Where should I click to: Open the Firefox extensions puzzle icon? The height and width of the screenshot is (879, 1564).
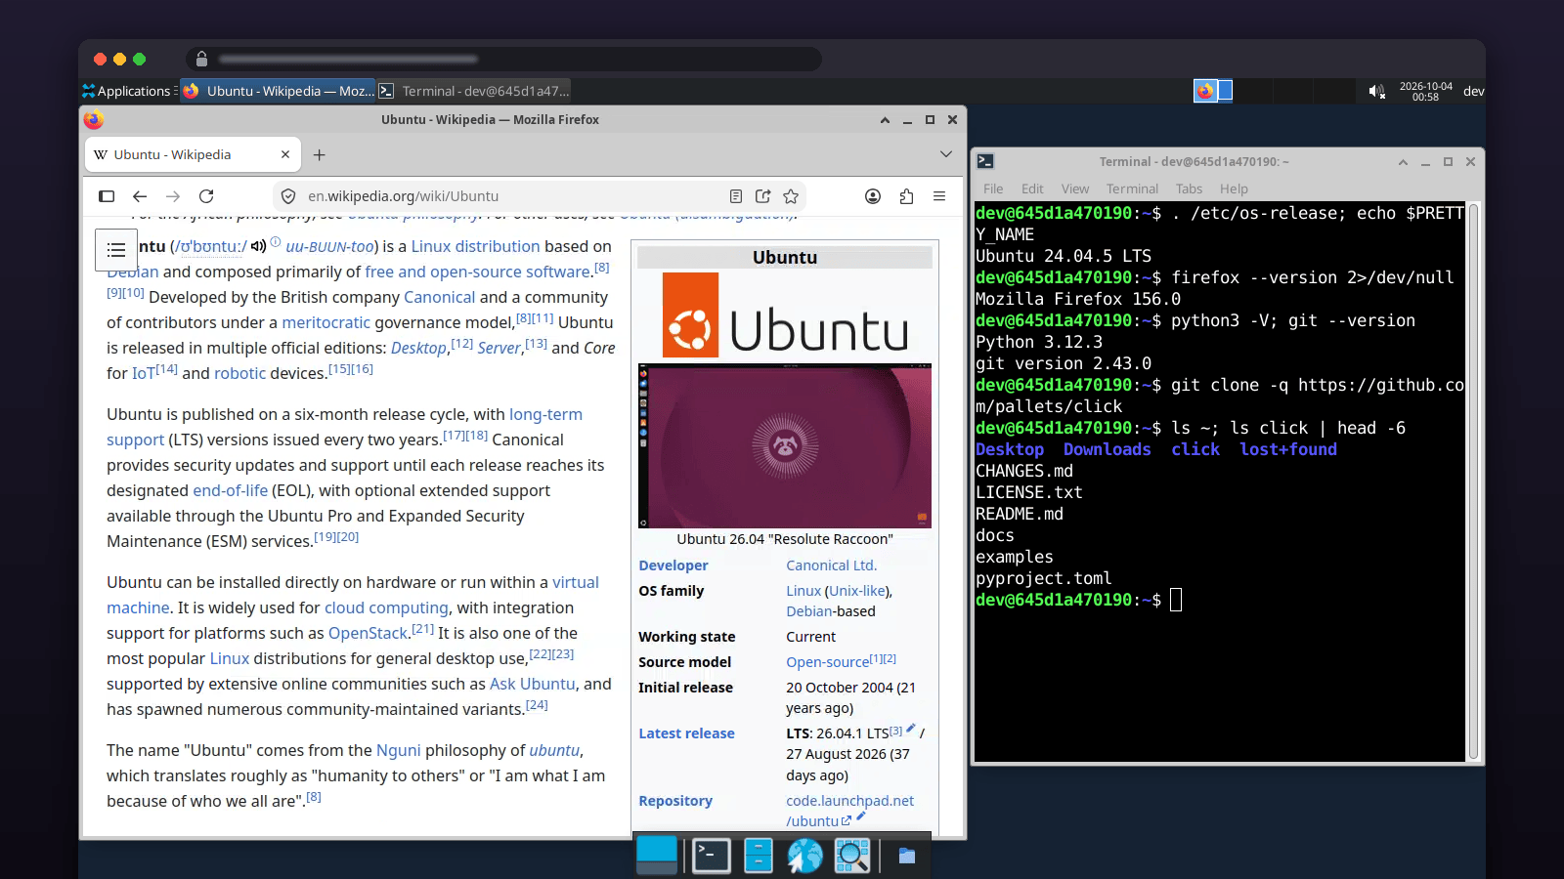tap(906, 196)
